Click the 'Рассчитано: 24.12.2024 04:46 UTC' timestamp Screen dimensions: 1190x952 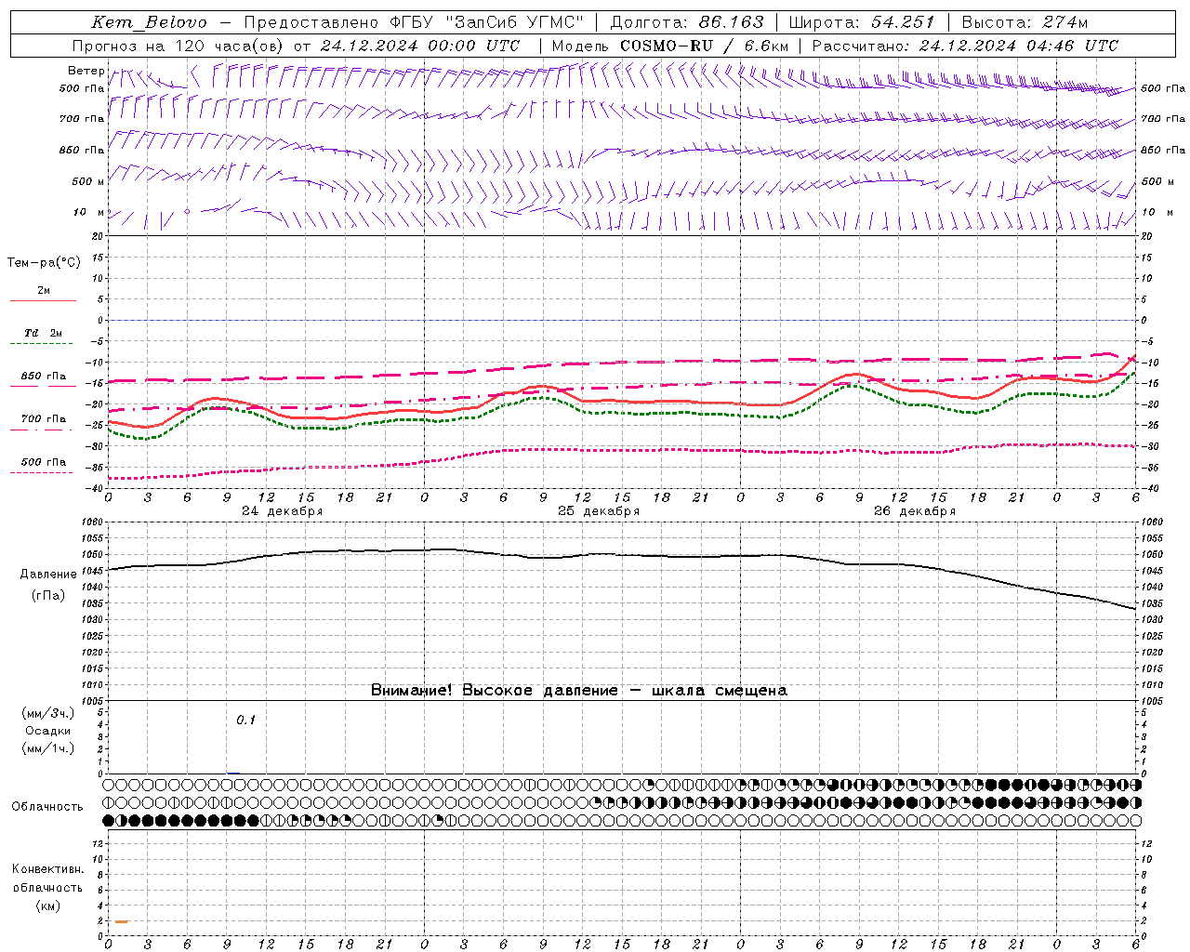point(965,46)
